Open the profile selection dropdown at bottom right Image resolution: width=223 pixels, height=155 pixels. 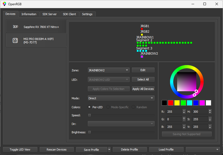point(203,150)
